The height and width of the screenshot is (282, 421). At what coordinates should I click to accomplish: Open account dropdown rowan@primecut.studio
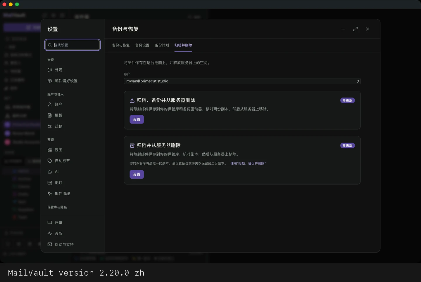click(x=242, y=81)
